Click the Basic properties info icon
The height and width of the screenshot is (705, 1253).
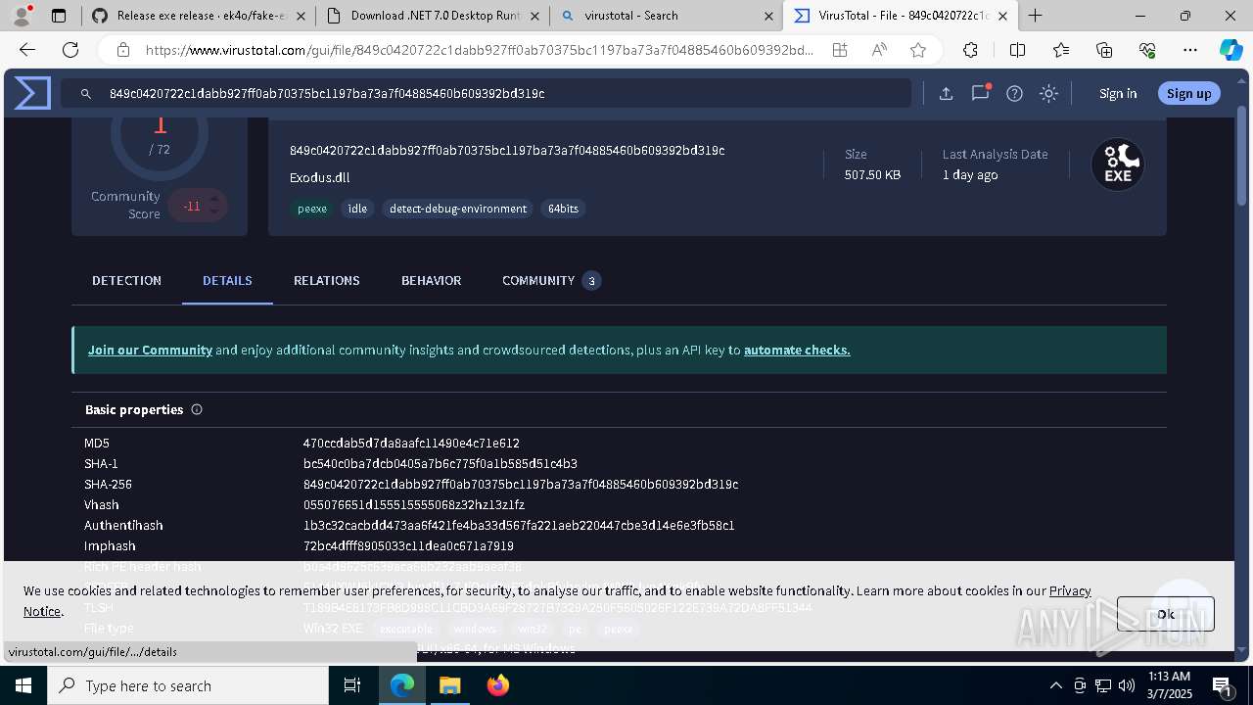(197, 409)
